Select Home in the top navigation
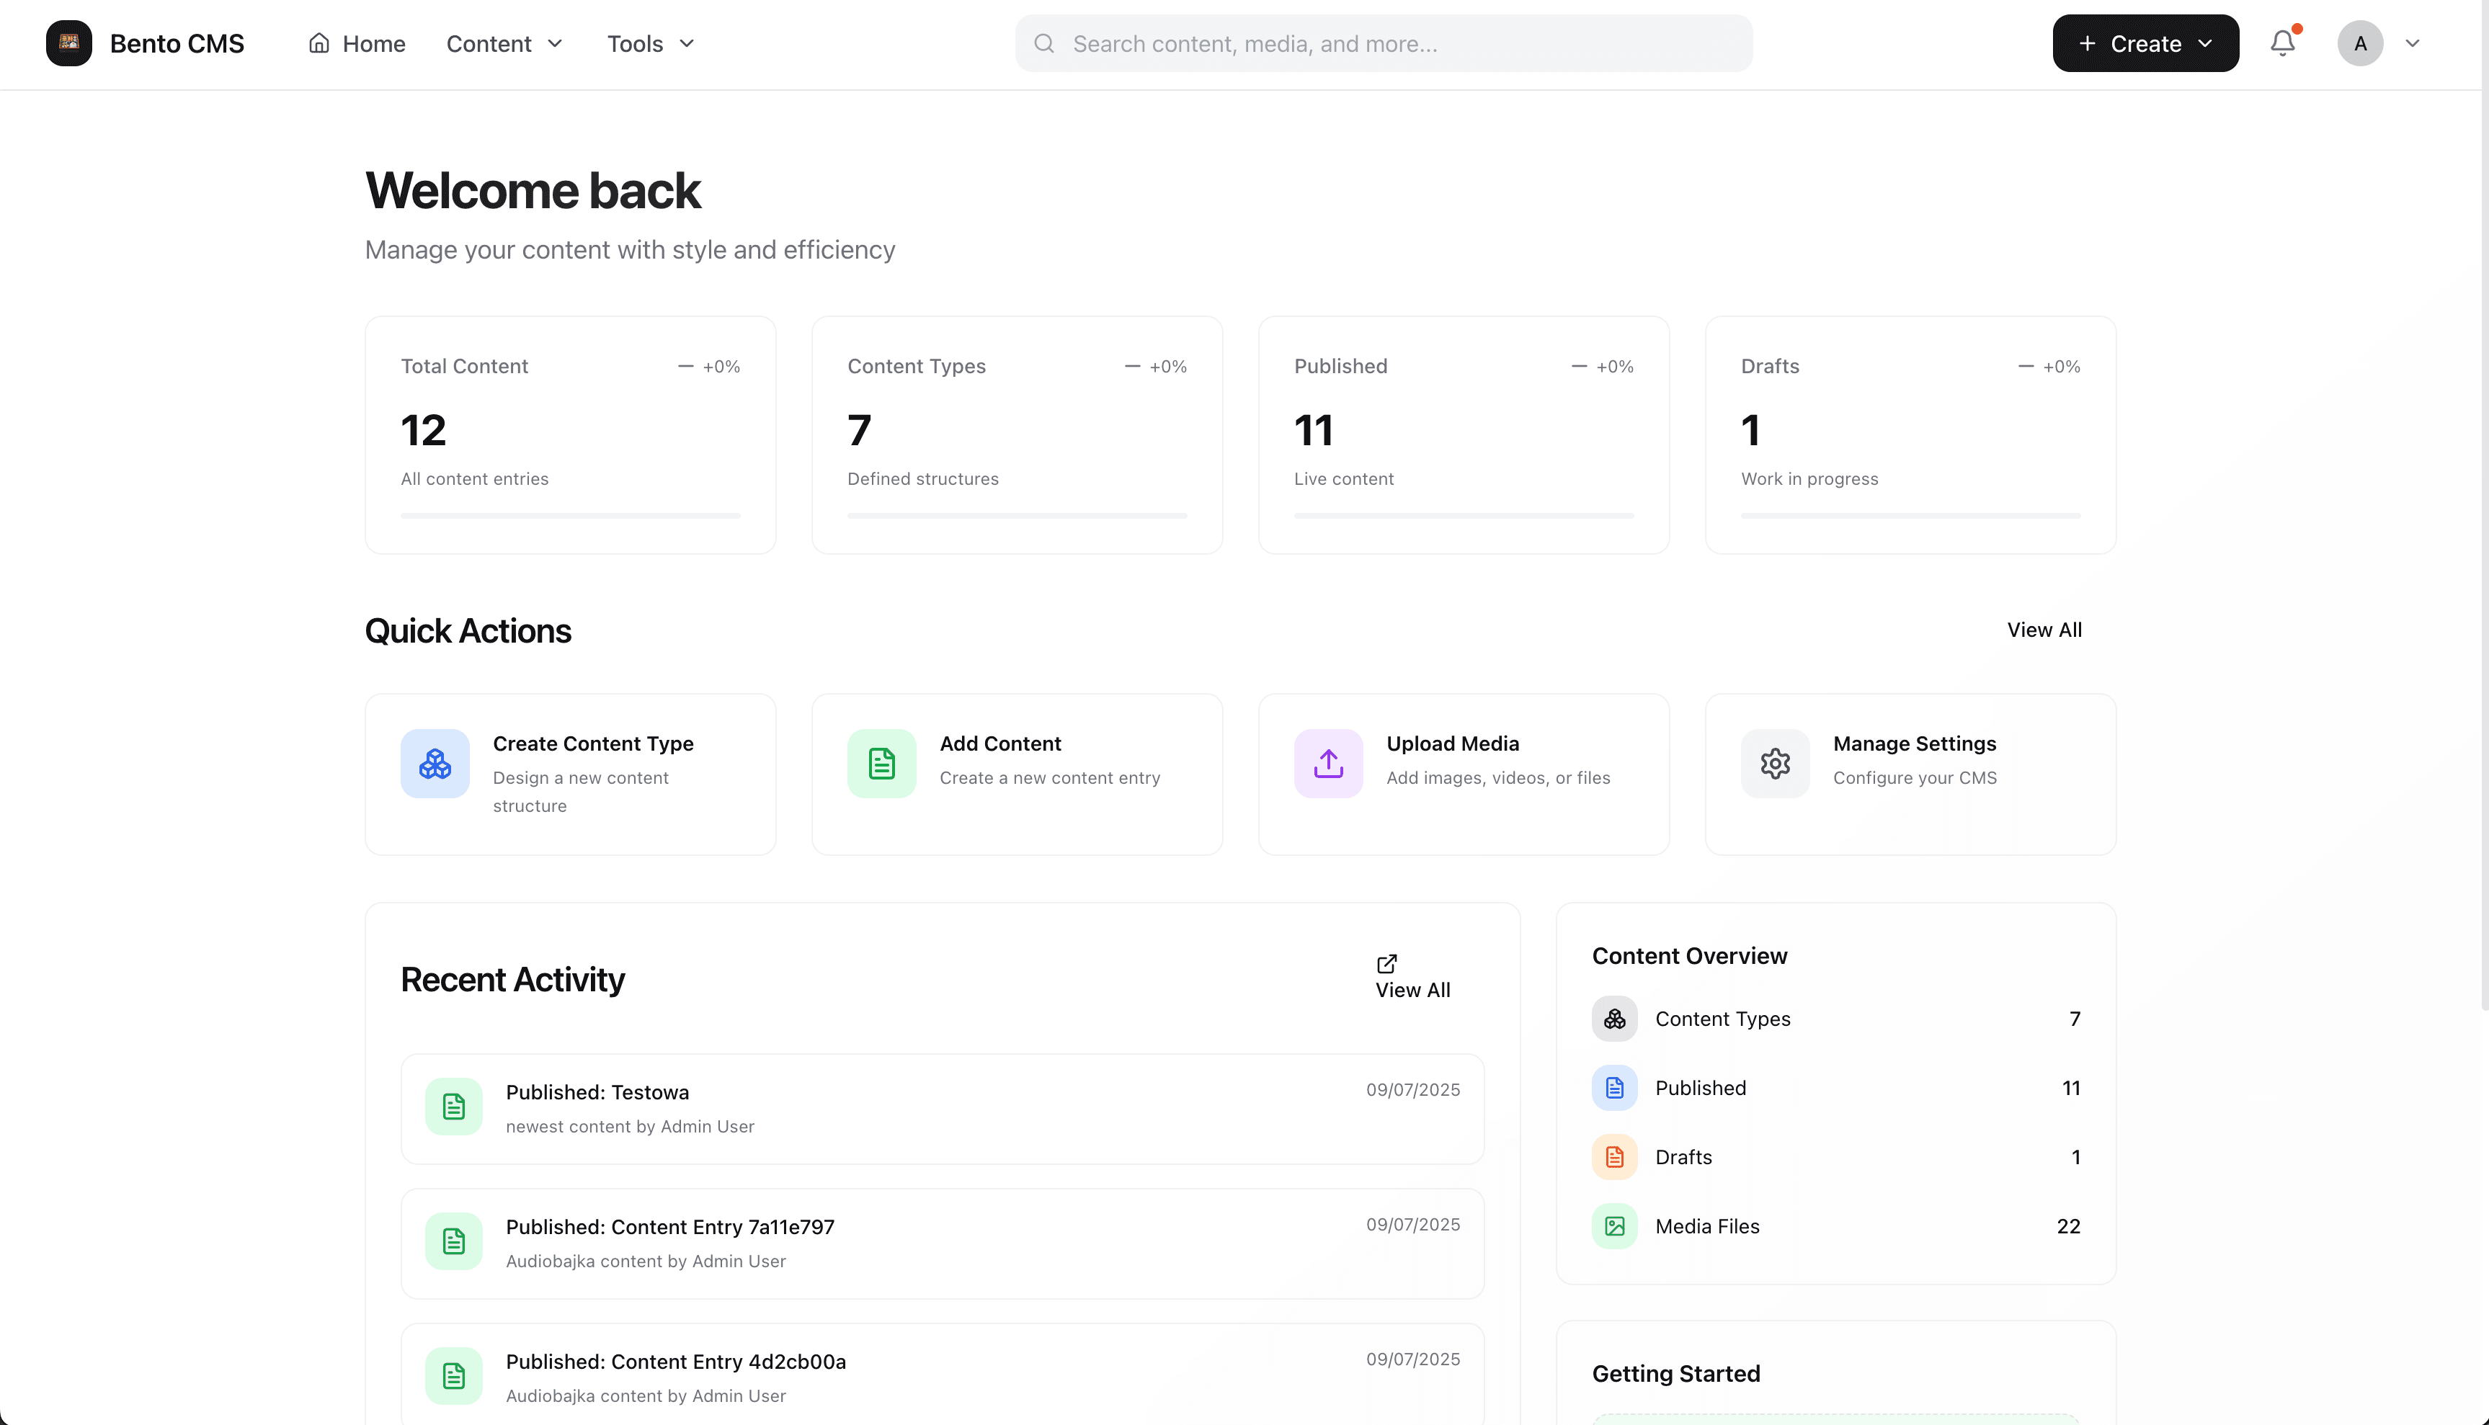This screenshot has height=1425, width=2489. pos(372,43)
